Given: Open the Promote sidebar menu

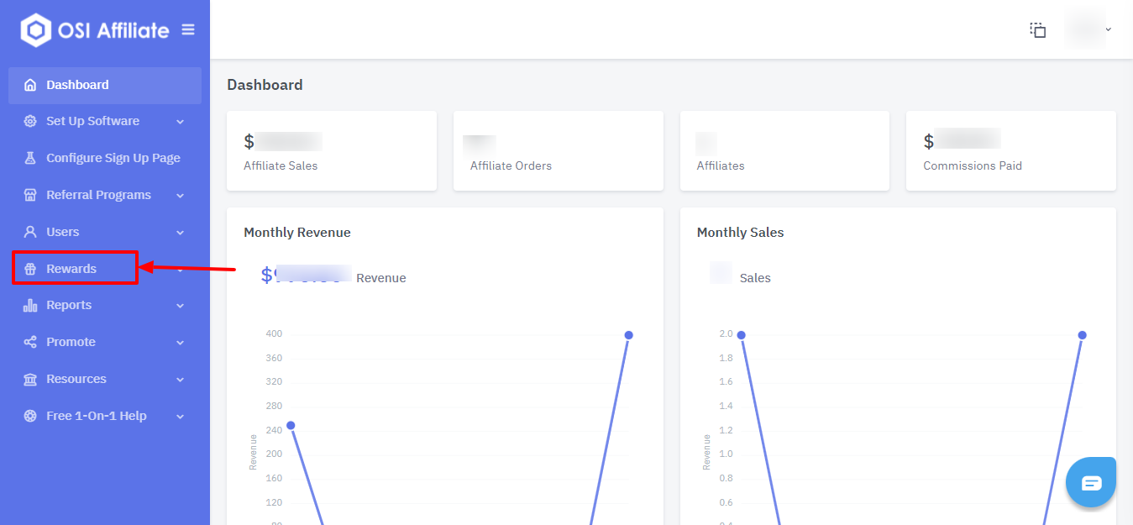Looking at the screenshot, I should point(105,342).
